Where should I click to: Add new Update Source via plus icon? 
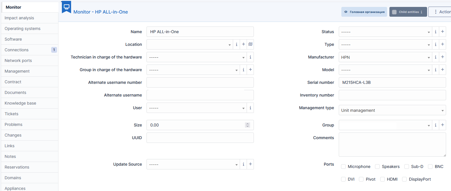click(x=250, y=164)
